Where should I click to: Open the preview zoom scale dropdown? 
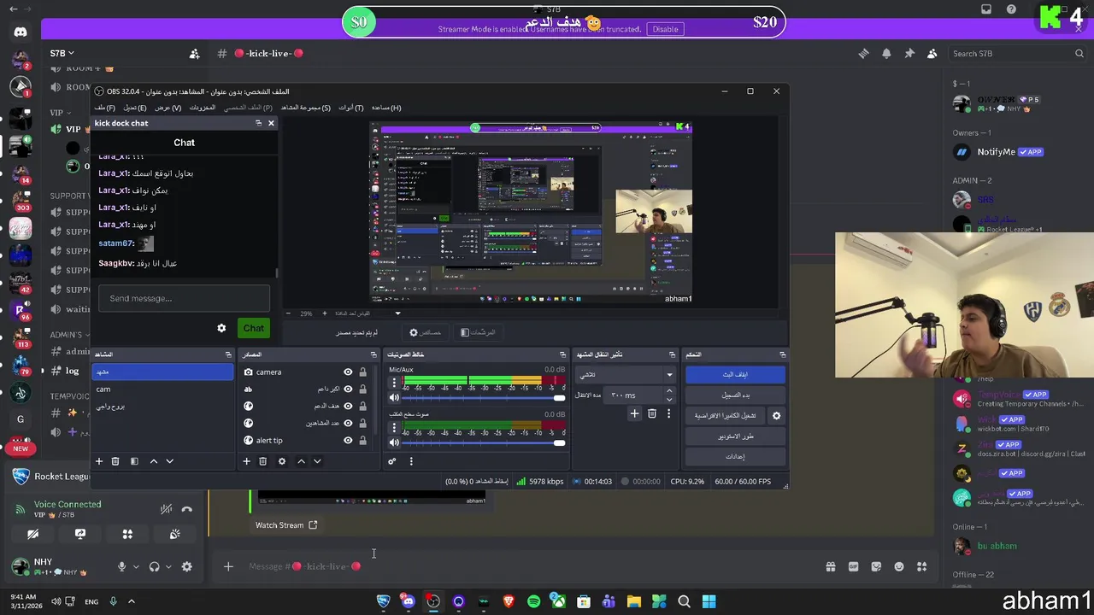pyautogui.click(x=397, y=313)
